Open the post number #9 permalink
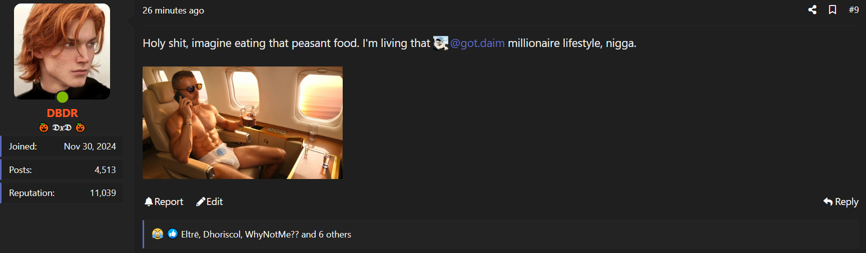The height and width of the screenshot is (253, 866). (x=853, y=9)
